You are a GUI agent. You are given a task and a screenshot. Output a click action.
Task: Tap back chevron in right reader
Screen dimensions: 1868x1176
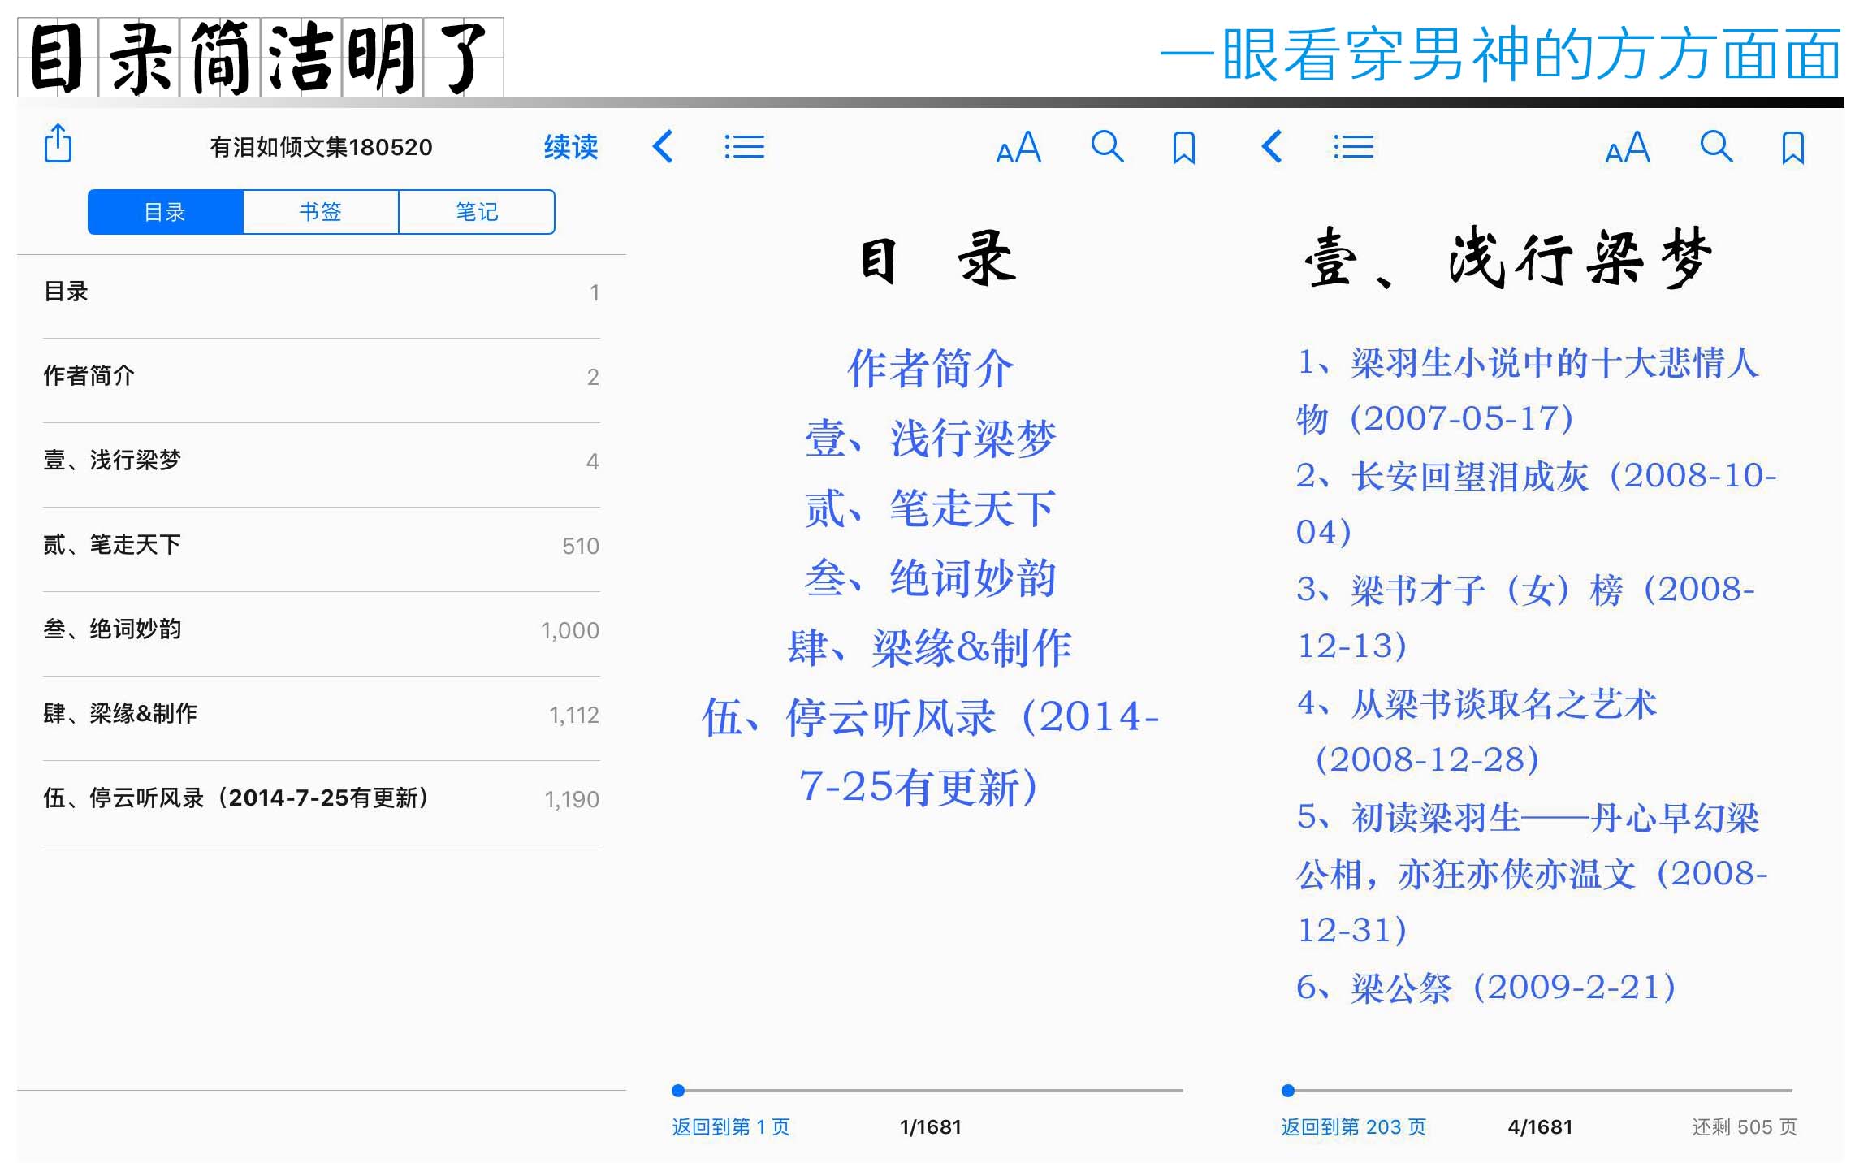[1273, 147]
